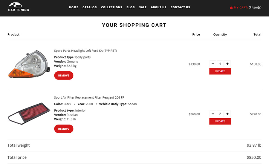Open the Contact Us page
This screenshot has width=269, height=164.
coord(180,7)
